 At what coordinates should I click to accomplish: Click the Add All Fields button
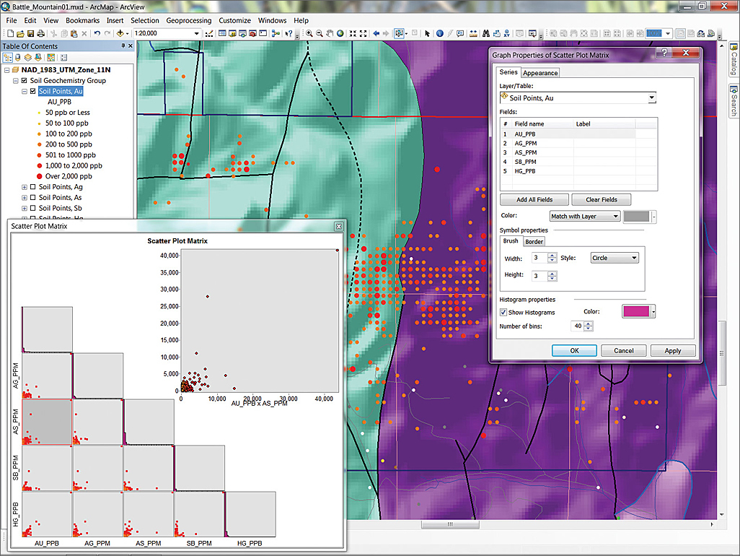(x=534, y=199)
